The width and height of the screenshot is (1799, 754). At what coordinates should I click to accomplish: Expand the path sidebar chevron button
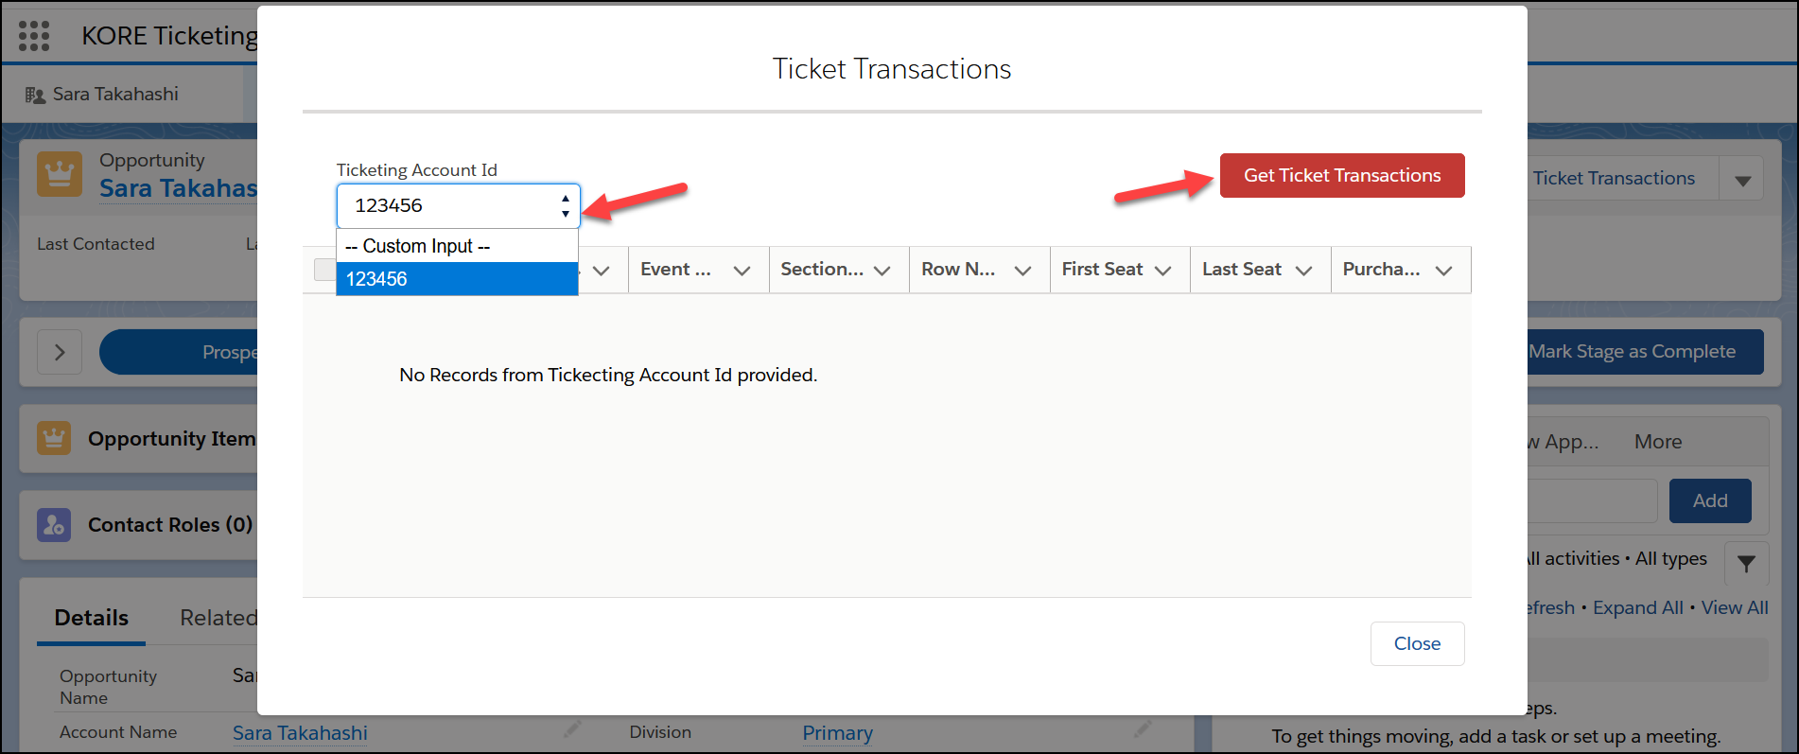click(60, 352)
